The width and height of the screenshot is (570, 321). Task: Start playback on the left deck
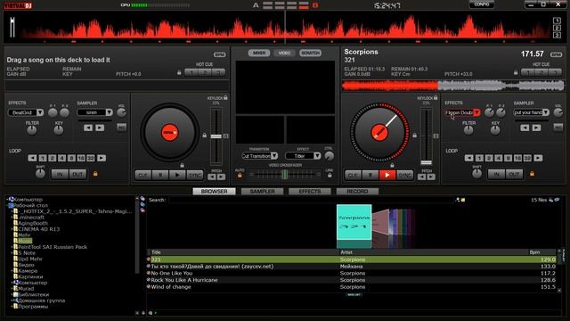point(177,175)
